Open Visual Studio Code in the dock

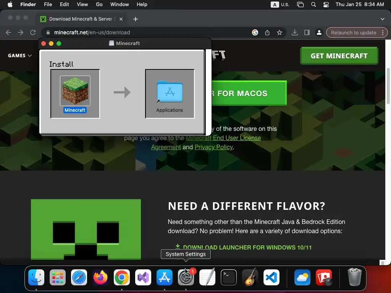271,277
